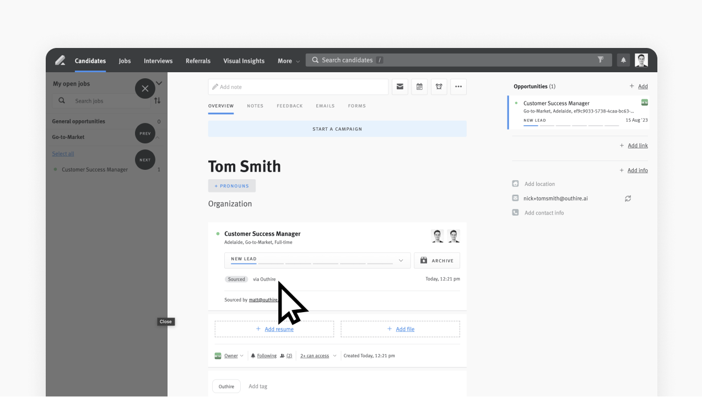Select General opportunities in sidebar
Screen dimensions: 702x397
(x=106, y=121)
